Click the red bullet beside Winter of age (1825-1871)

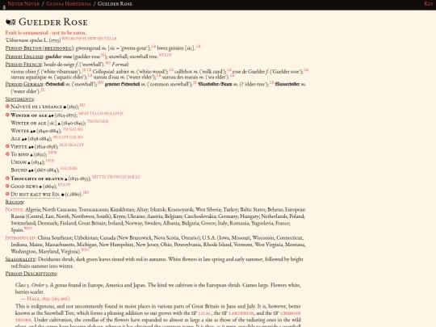point(7,115)
